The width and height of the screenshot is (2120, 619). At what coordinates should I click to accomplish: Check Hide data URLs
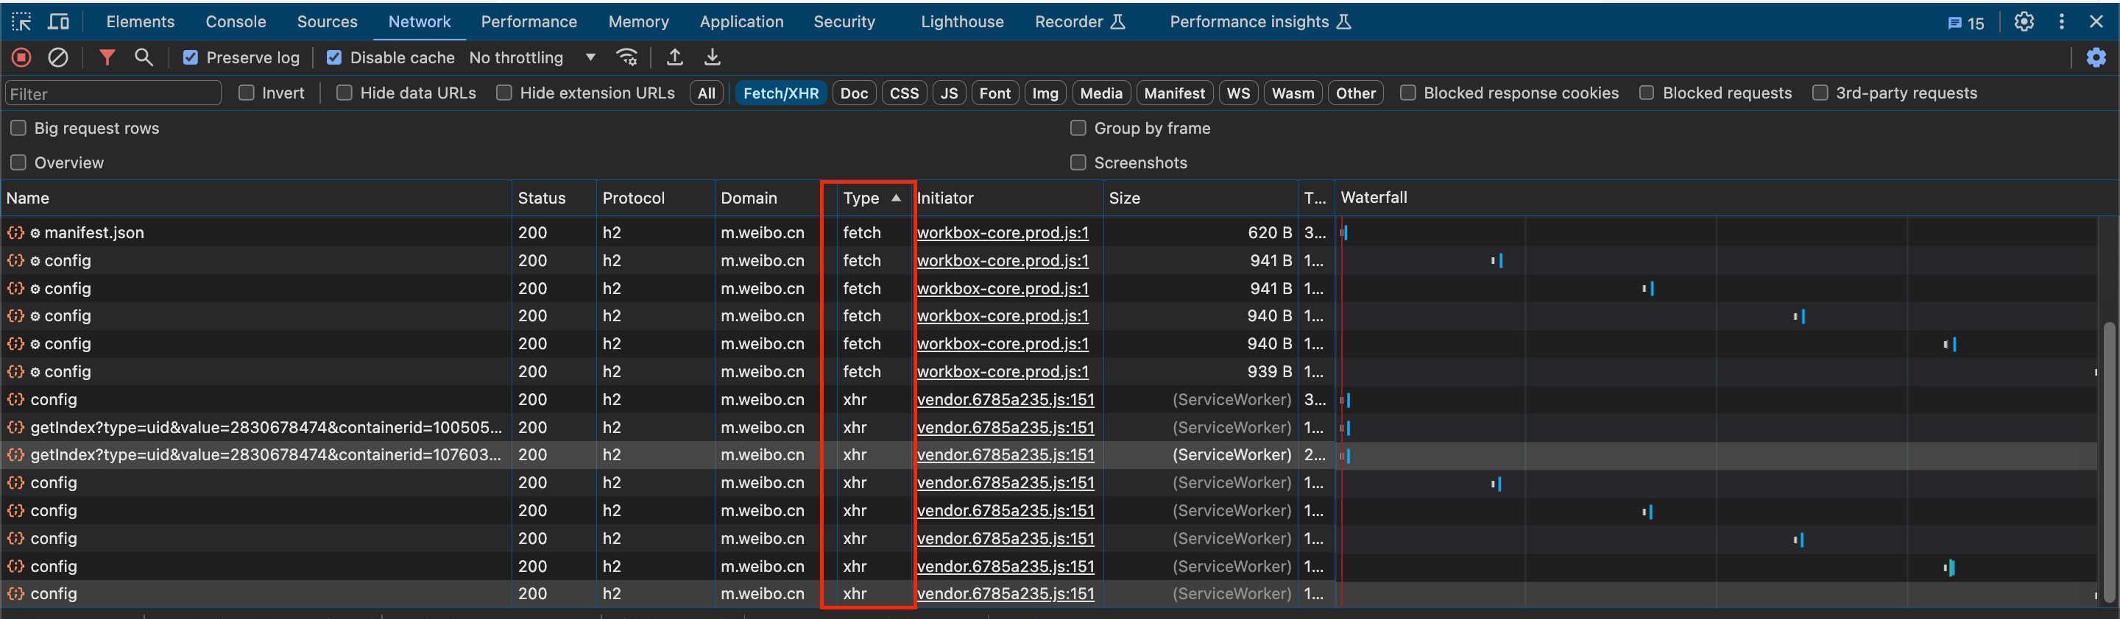[344, 93]
